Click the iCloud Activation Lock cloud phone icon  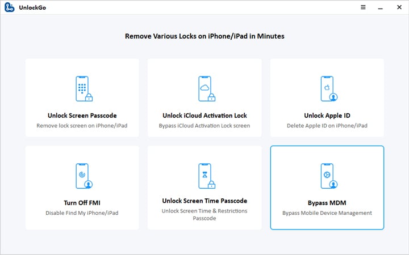[207, 89]
